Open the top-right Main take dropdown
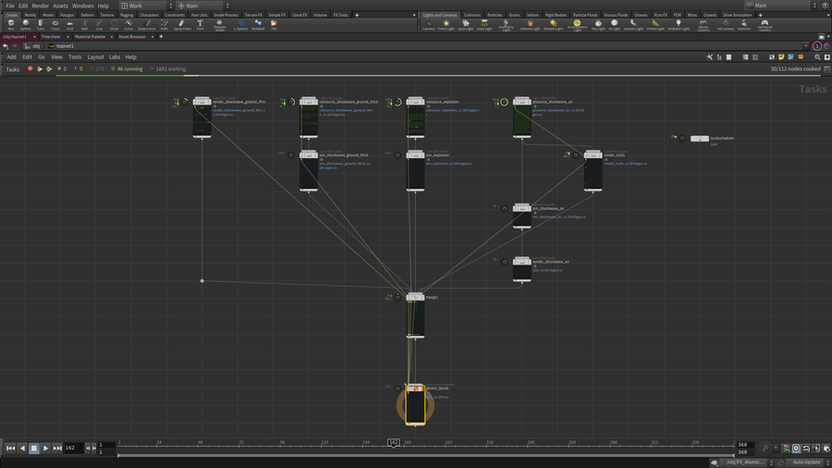 (x=781, y=6)
